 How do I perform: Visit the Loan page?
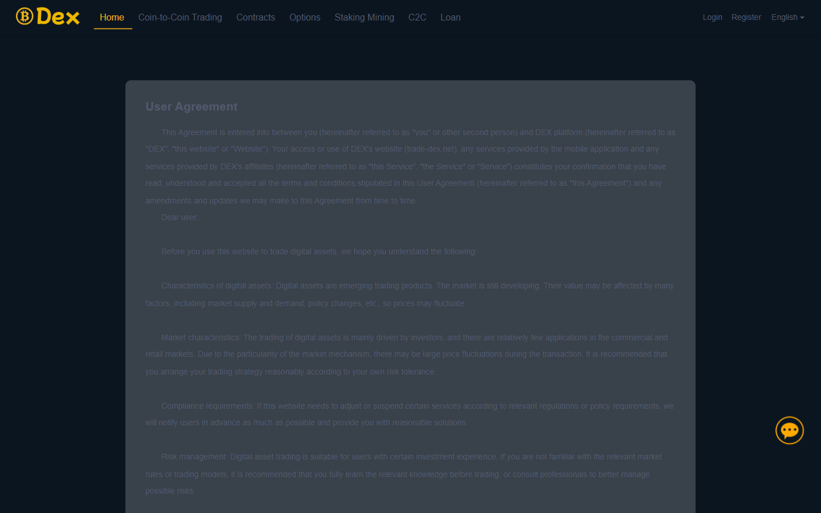[x=450, y=17]
